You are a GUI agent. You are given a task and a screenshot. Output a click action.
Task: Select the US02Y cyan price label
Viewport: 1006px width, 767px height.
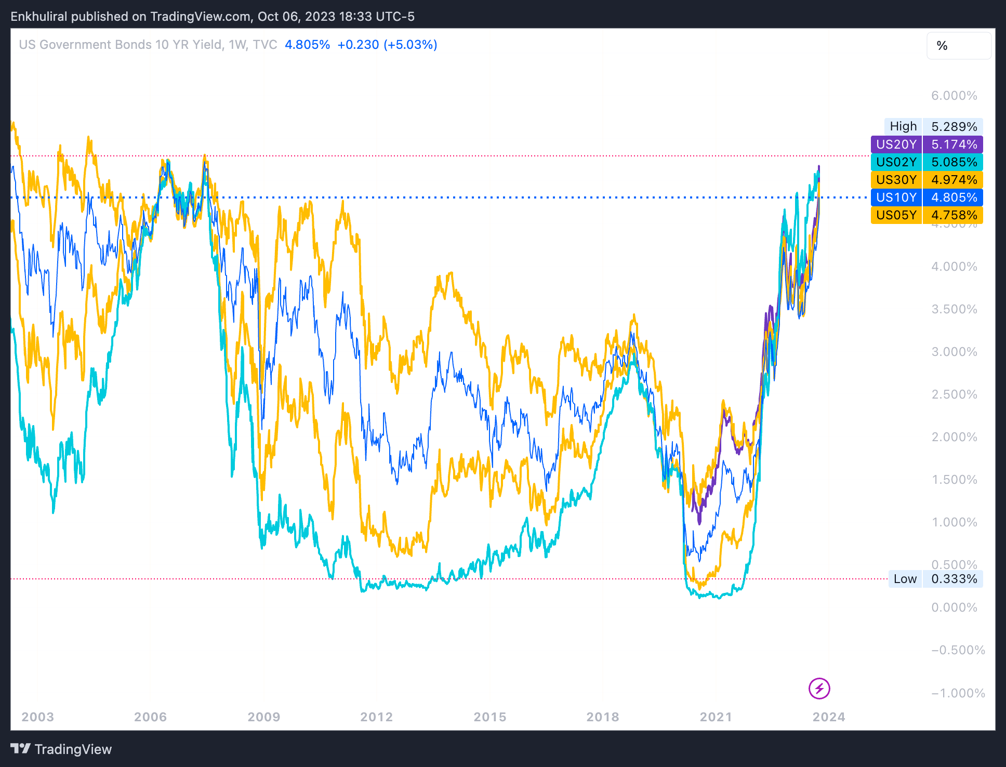926,162
